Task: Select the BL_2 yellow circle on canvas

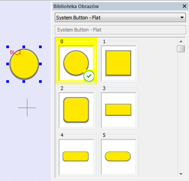Action: (24, 64)
